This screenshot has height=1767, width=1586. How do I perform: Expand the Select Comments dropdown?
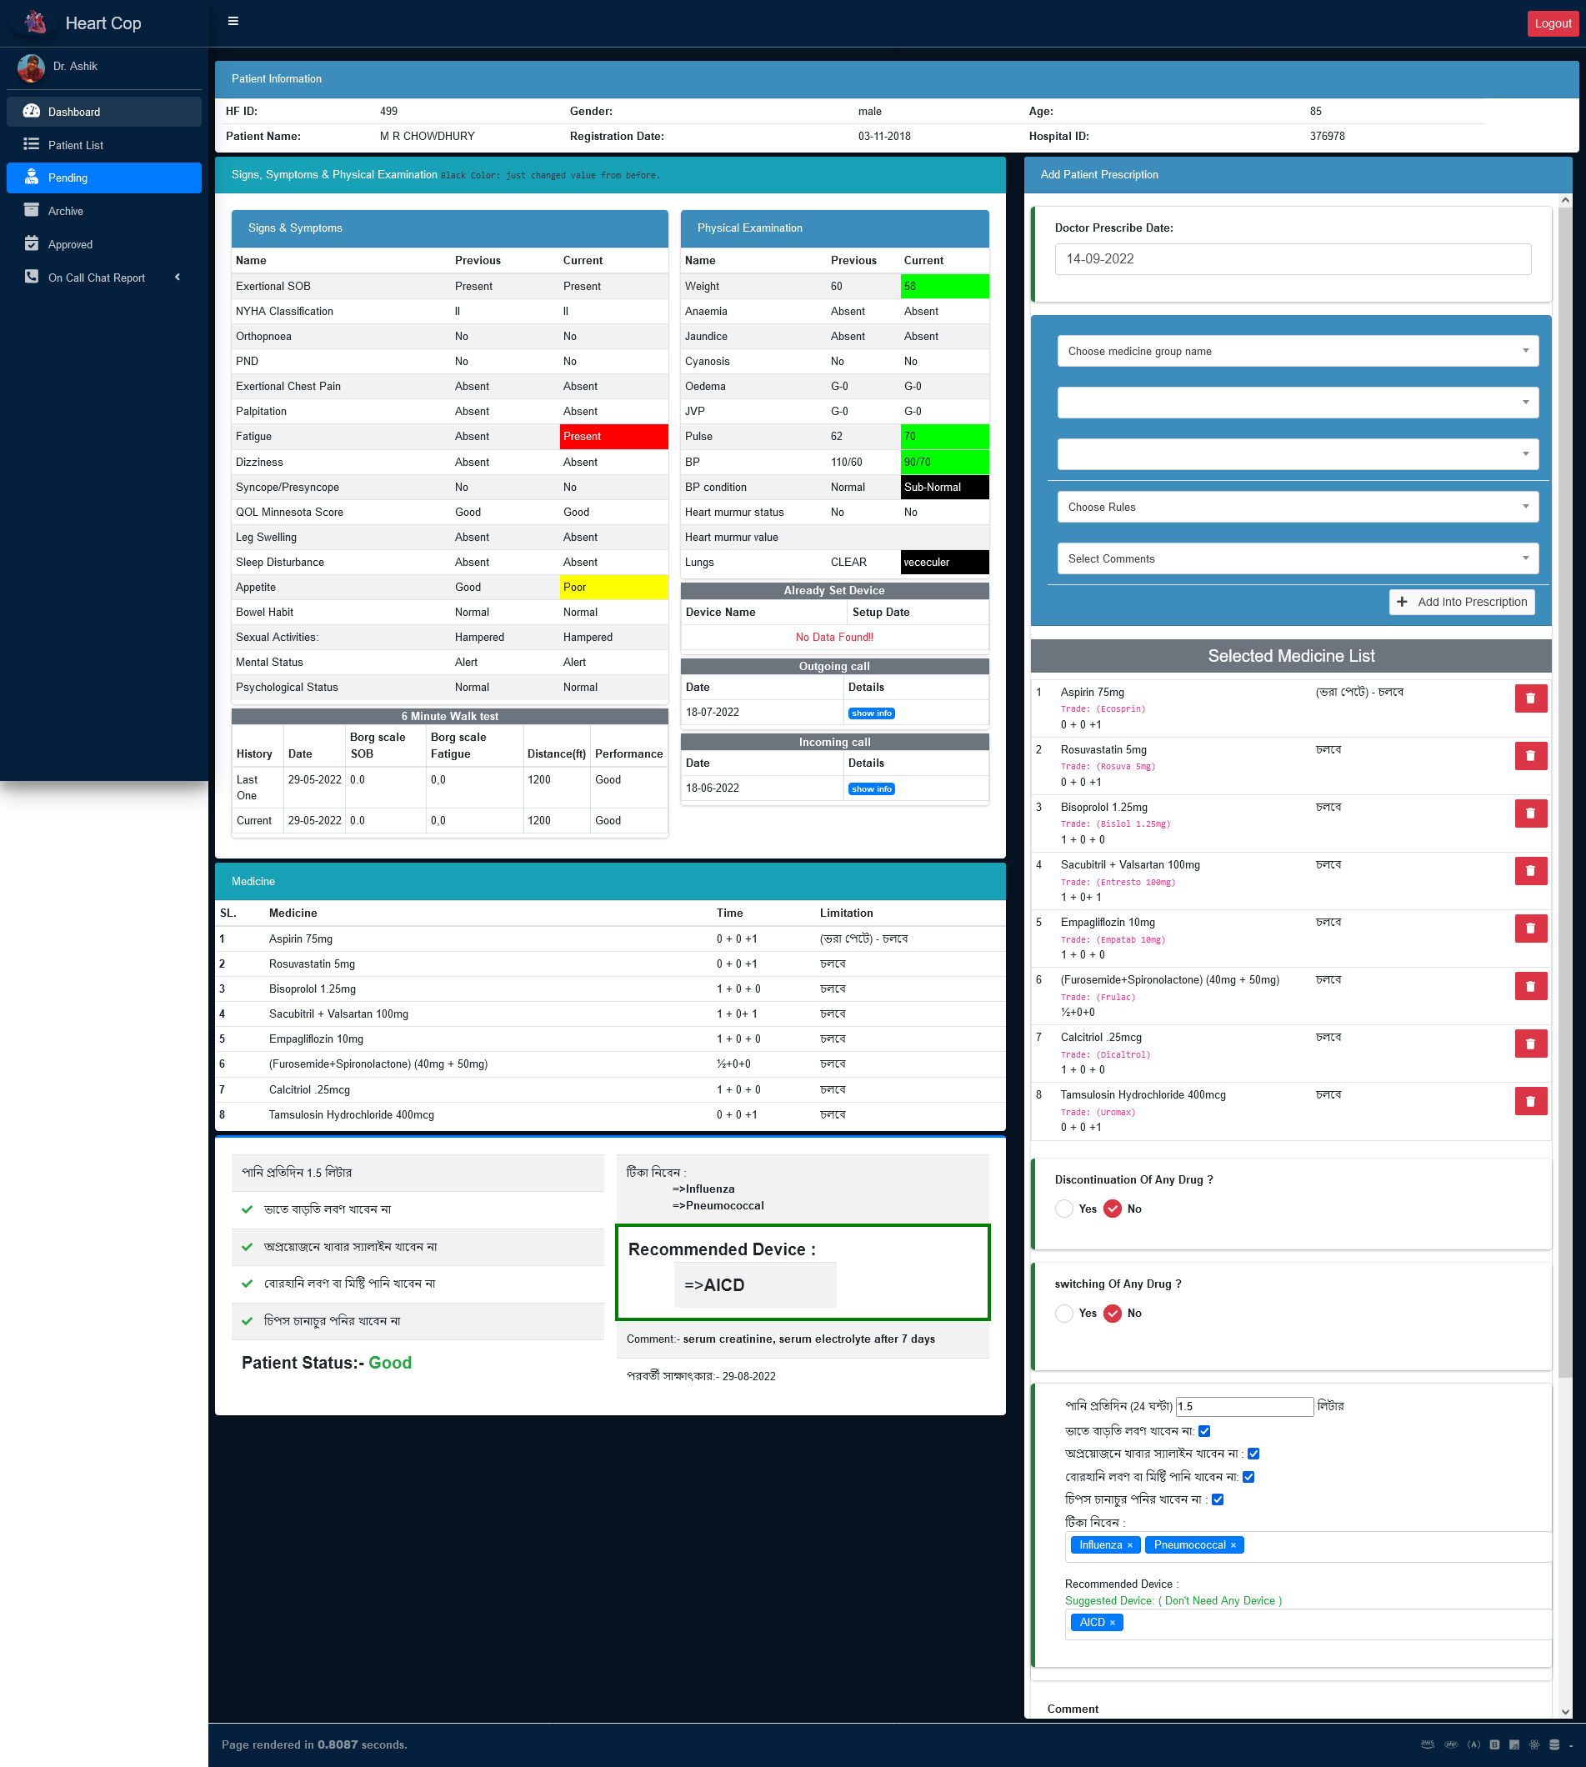point(1297,558)
